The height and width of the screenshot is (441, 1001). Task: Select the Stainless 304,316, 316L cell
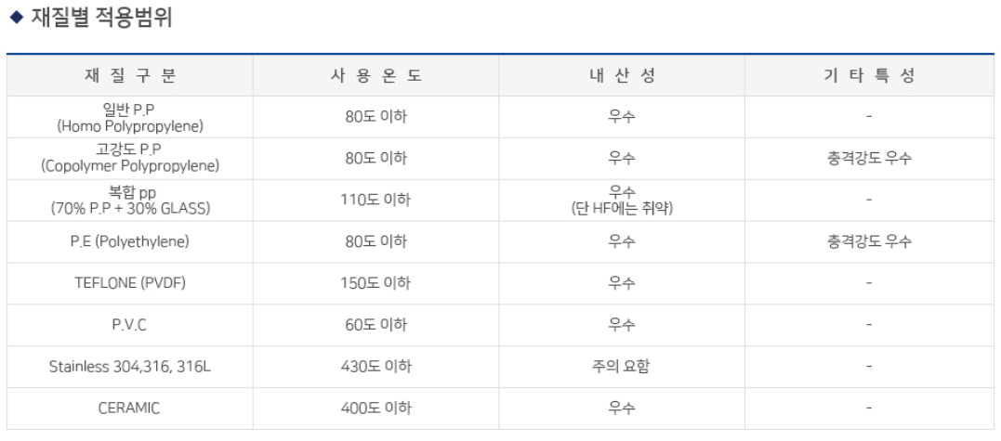pos(130,367)
